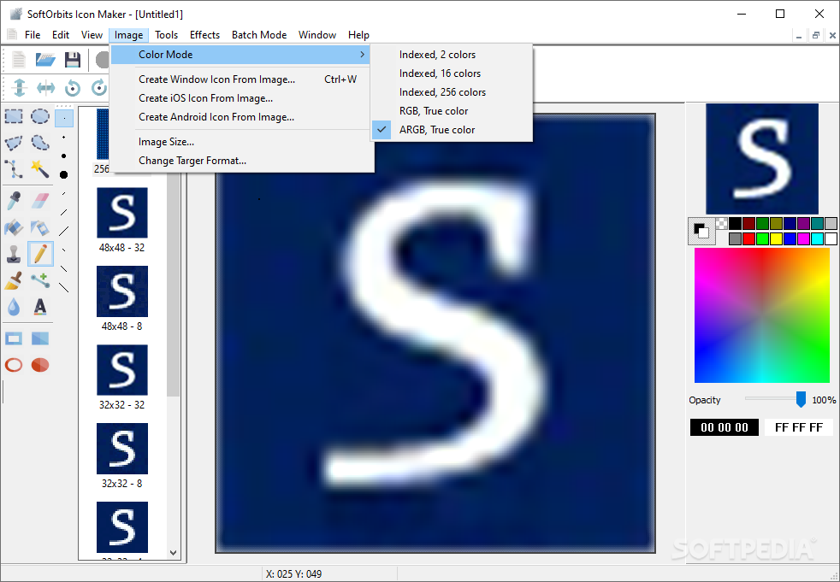
Task: Click the 00 00 00 color value field
Action: click(725, 427)
